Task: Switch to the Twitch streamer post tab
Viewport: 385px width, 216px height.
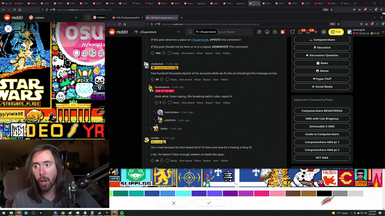Action: 161,17
